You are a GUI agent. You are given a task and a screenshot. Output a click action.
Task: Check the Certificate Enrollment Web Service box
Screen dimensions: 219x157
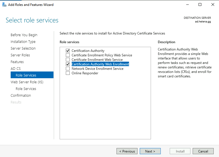[67, 60]
